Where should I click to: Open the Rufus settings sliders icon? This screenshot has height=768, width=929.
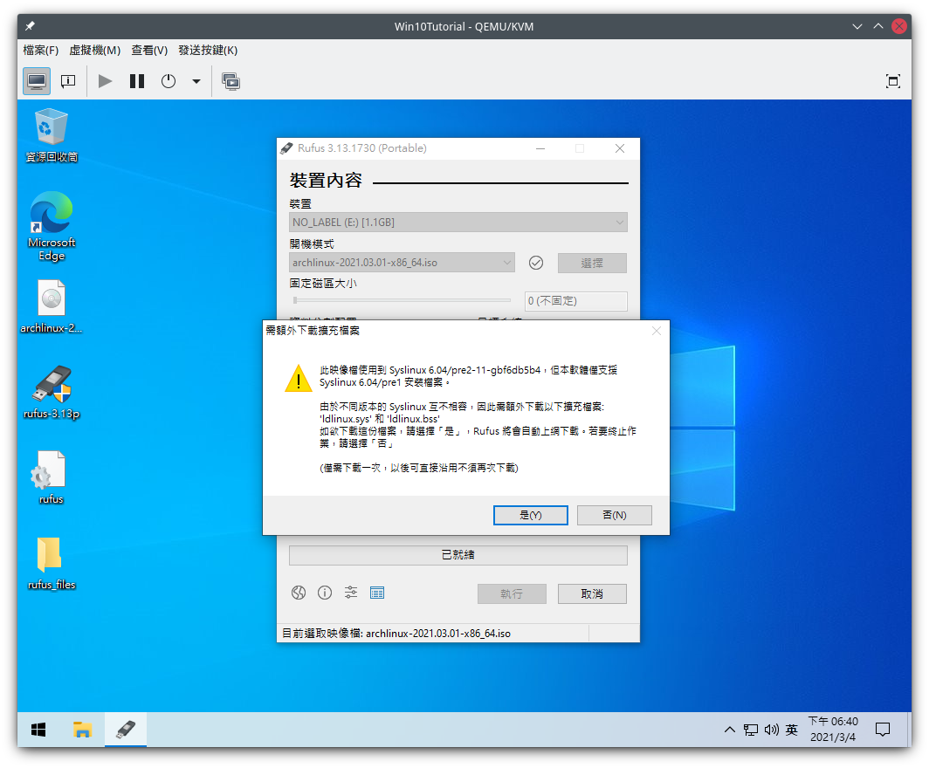[x=351, y=593]
